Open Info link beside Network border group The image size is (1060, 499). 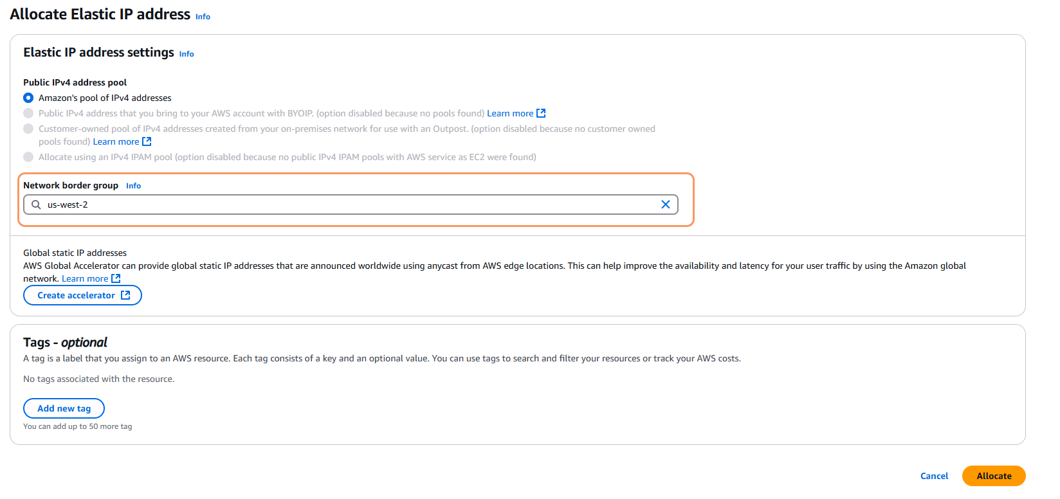click(x=133, y=186)
